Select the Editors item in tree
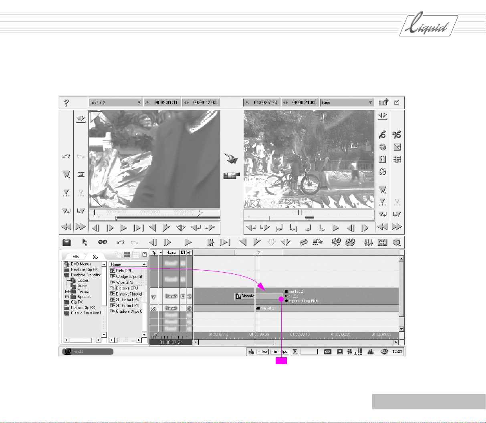The image size is (486, 423). pyautogui.click(x=80, y=280)
